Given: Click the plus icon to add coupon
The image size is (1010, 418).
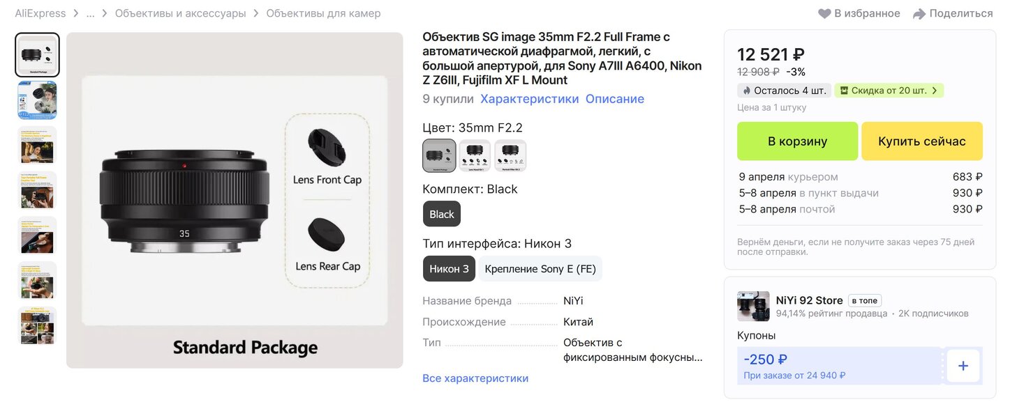Looking at the screenshot, I should coord(963,366).
